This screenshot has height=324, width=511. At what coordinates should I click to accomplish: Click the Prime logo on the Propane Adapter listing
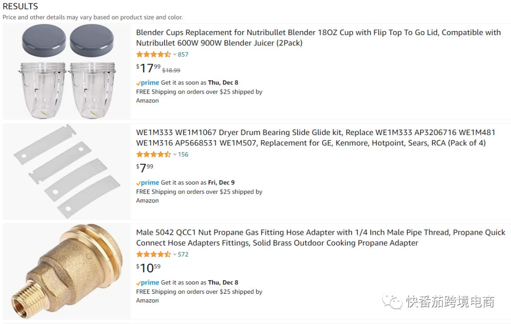click(148, 282)
